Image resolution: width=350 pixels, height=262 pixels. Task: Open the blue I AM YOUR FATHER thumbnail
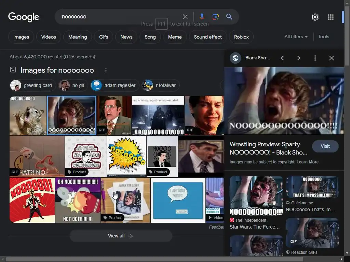(178, 200)
